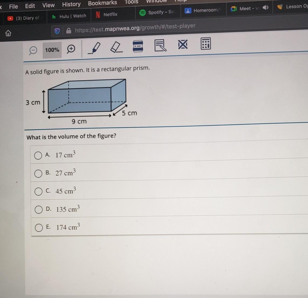The image size is (308, 298).
Task: Click the mapnwea.org URL address field
Action: point(135,28)
